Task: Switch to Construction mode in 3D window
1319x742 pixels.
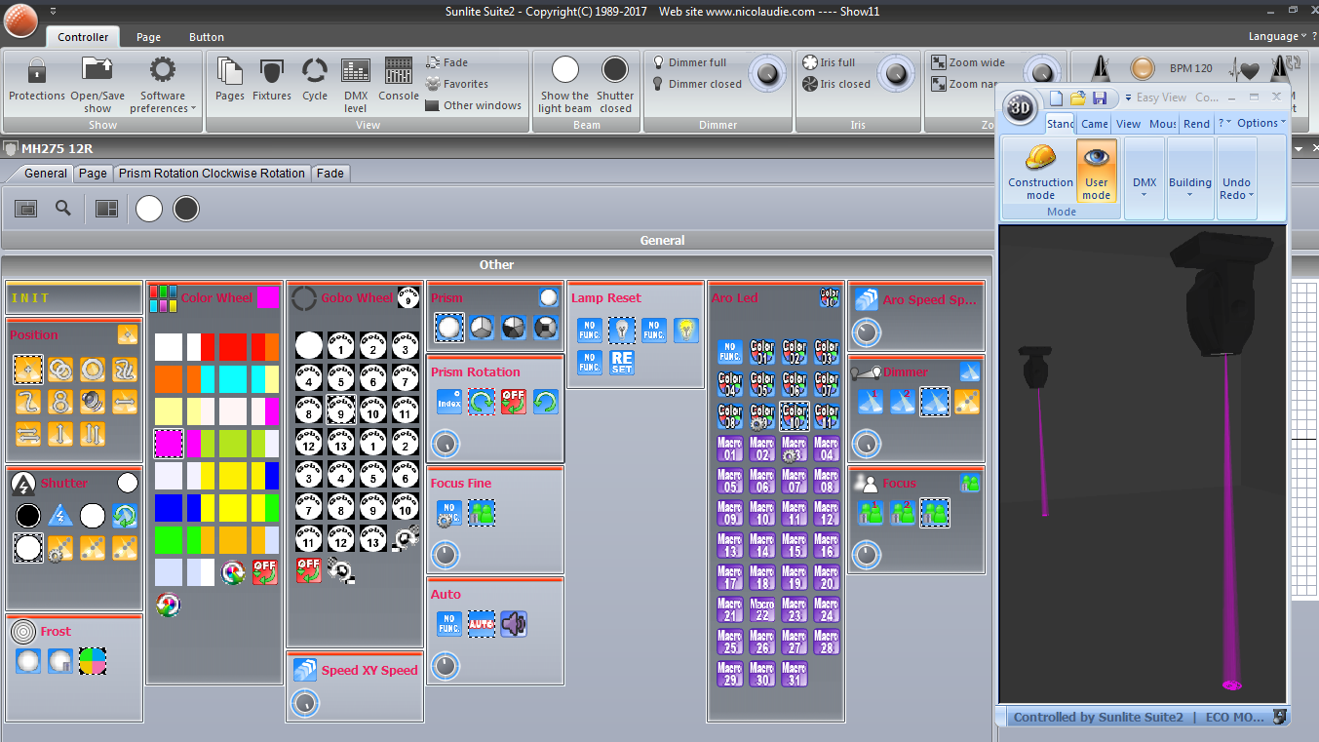Action: (1040, 171)
